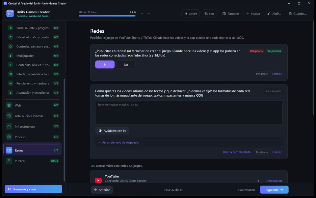Click the Random button

230,14
